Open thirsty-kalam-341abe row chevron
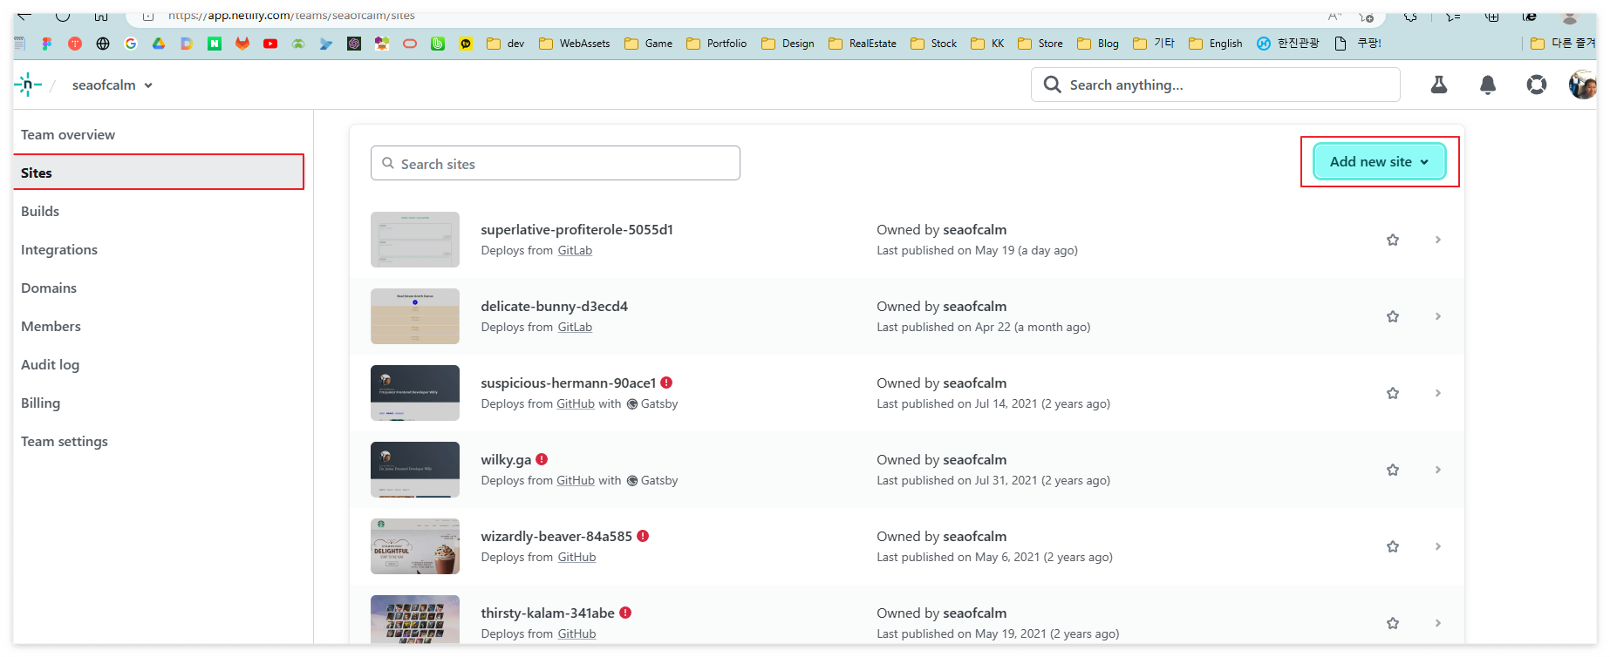Screen dimensions: 1610x657 click(x=1438, y=623)
